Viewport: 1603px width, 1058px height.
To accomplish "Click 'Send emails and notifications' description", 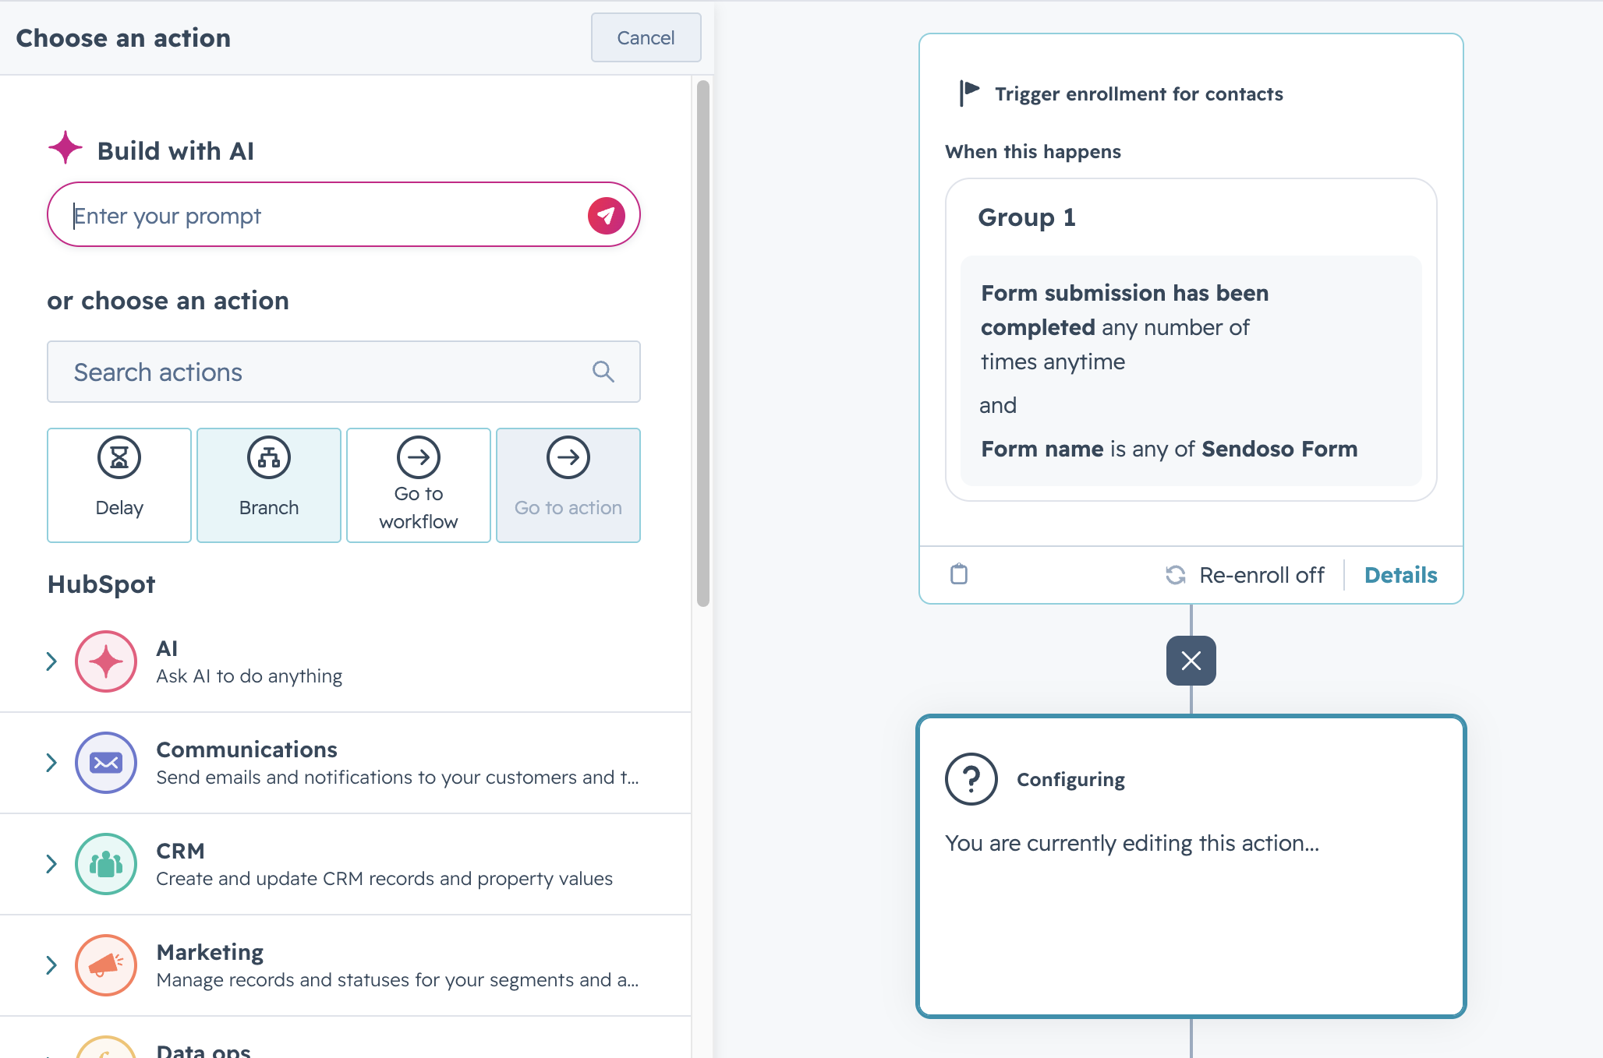I will click(398, 778).
